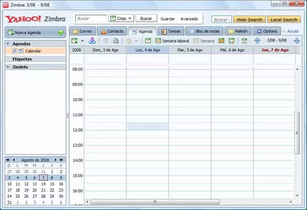Image resolution: width=307 pixels, height=210 pixels.
Task: Click the purple download/refresh calendar icon
Action: [x=92, y=41]
